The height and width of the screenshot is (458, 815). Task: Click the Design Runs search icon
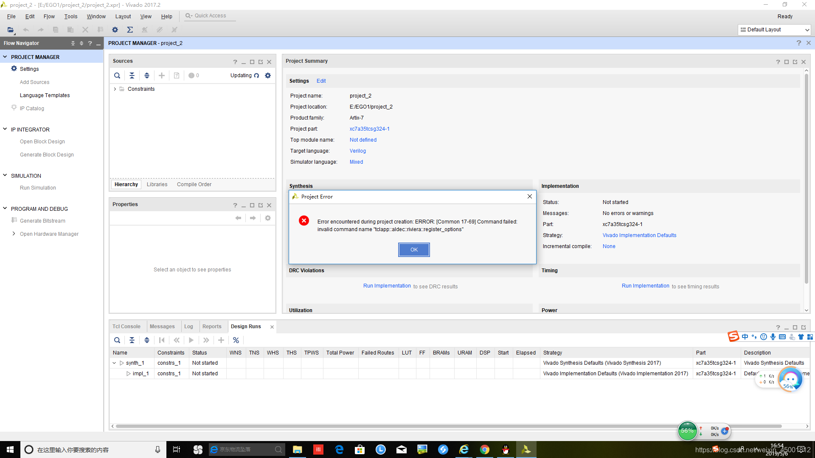(x=117, y=340)
